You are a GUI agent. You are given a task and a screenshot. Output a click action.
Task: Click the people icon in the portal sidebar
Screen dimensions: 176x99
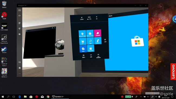[x=19, y=34]
